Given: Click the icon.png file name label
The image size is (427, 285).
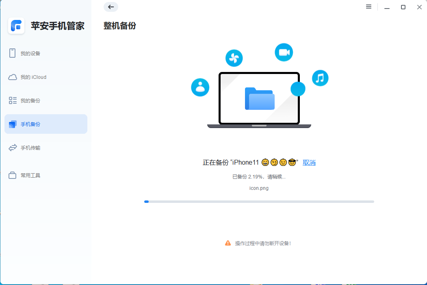Looking at the screenshot, I should click(x=259, y=188).
